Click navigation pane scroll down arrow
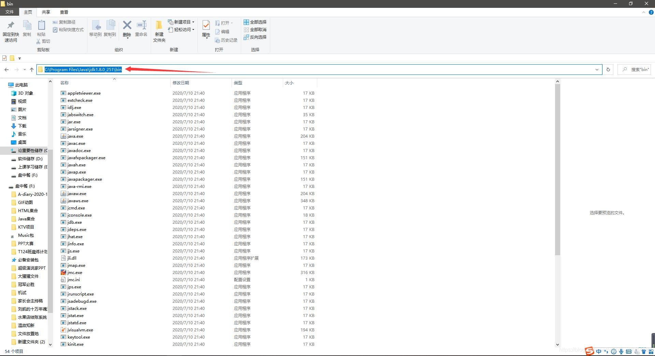 tap(50, 344)
